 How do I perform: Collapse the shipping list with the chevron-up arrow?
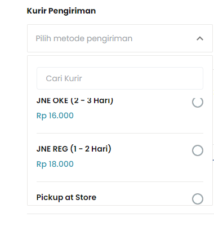(x=200, y=38)
